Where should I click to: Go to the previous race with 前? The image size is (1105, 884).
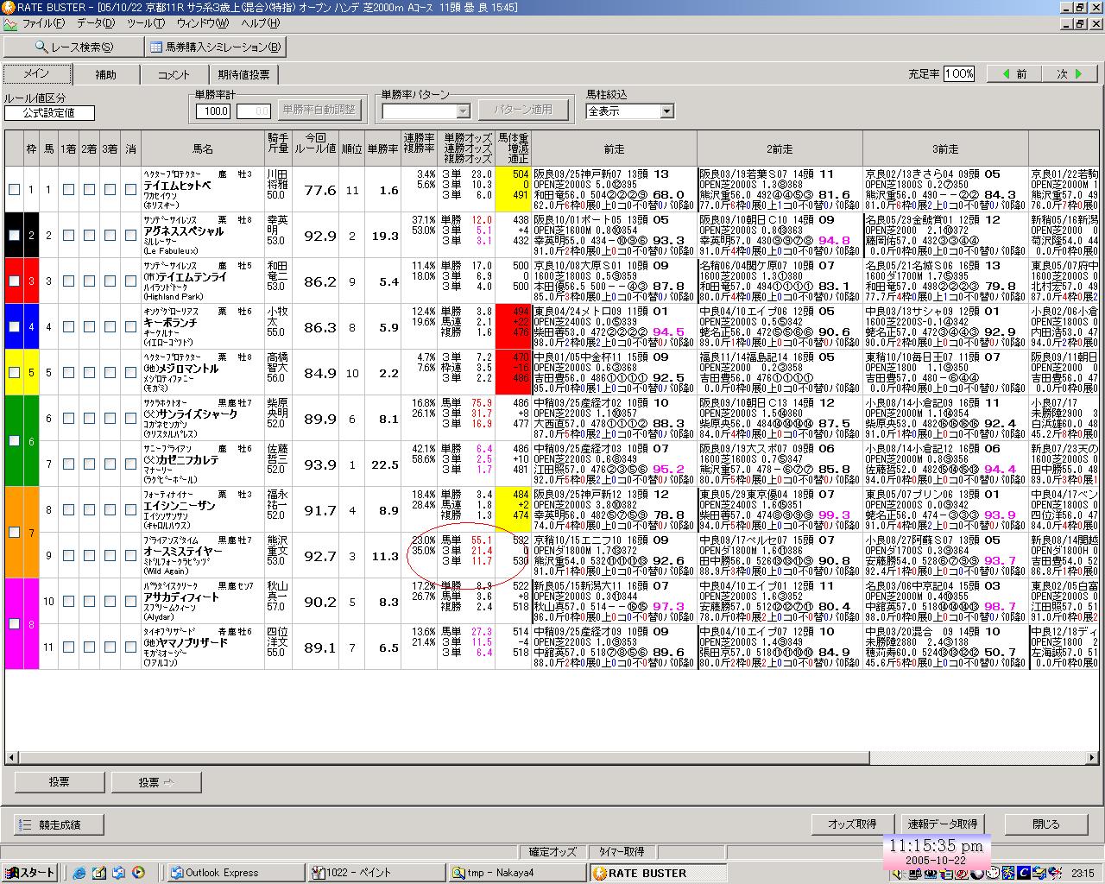tap(1014, 74)
